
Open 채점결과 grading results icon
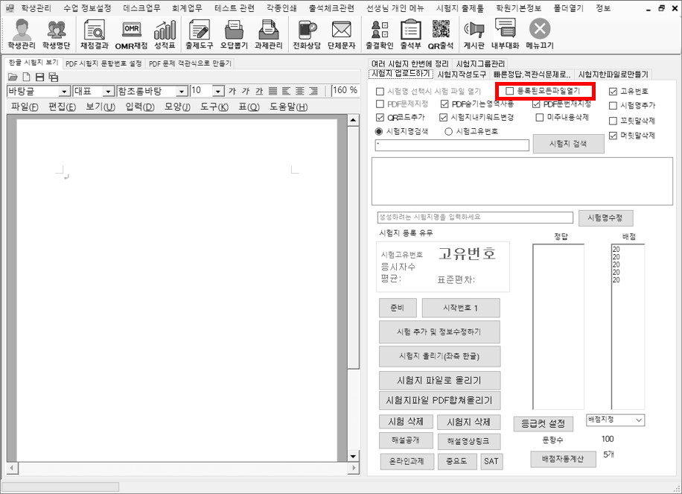coord(95,34)
